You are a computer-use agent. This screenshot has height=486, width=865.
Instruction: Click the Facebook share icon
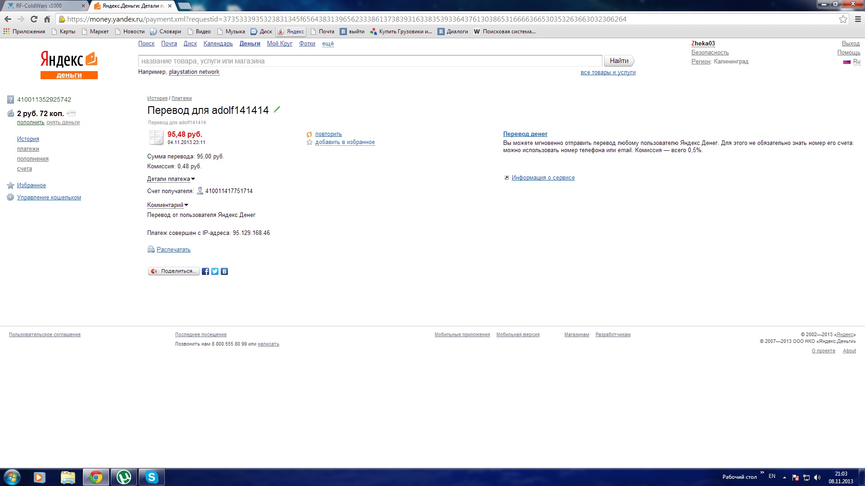pyautogui.click(x=205, y=271)
